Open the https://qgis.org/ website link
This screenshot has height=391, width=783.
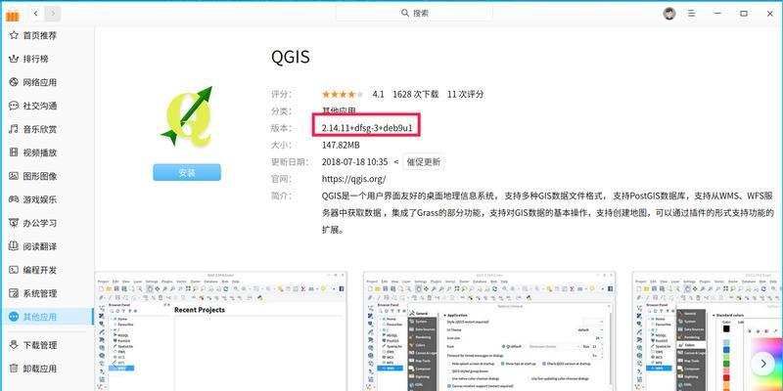(x=353, y=179)
